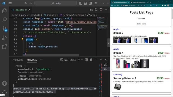The height and width of the screenshot is (97, 173).
Task: Open the Search view in activity bar
Action: click(x=4, y=20)
